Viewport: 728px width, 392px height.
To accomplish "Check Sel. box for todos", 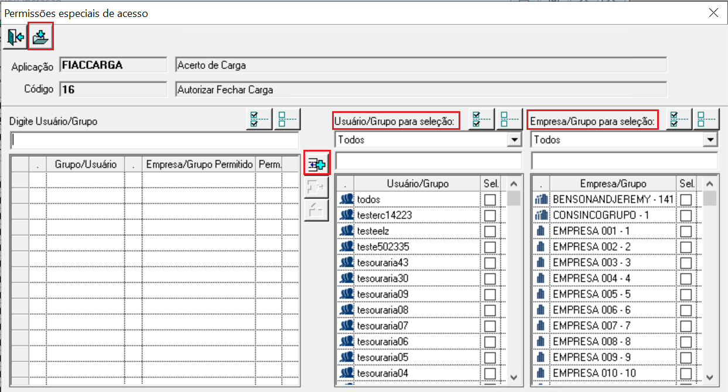I will tap(490, 200).
